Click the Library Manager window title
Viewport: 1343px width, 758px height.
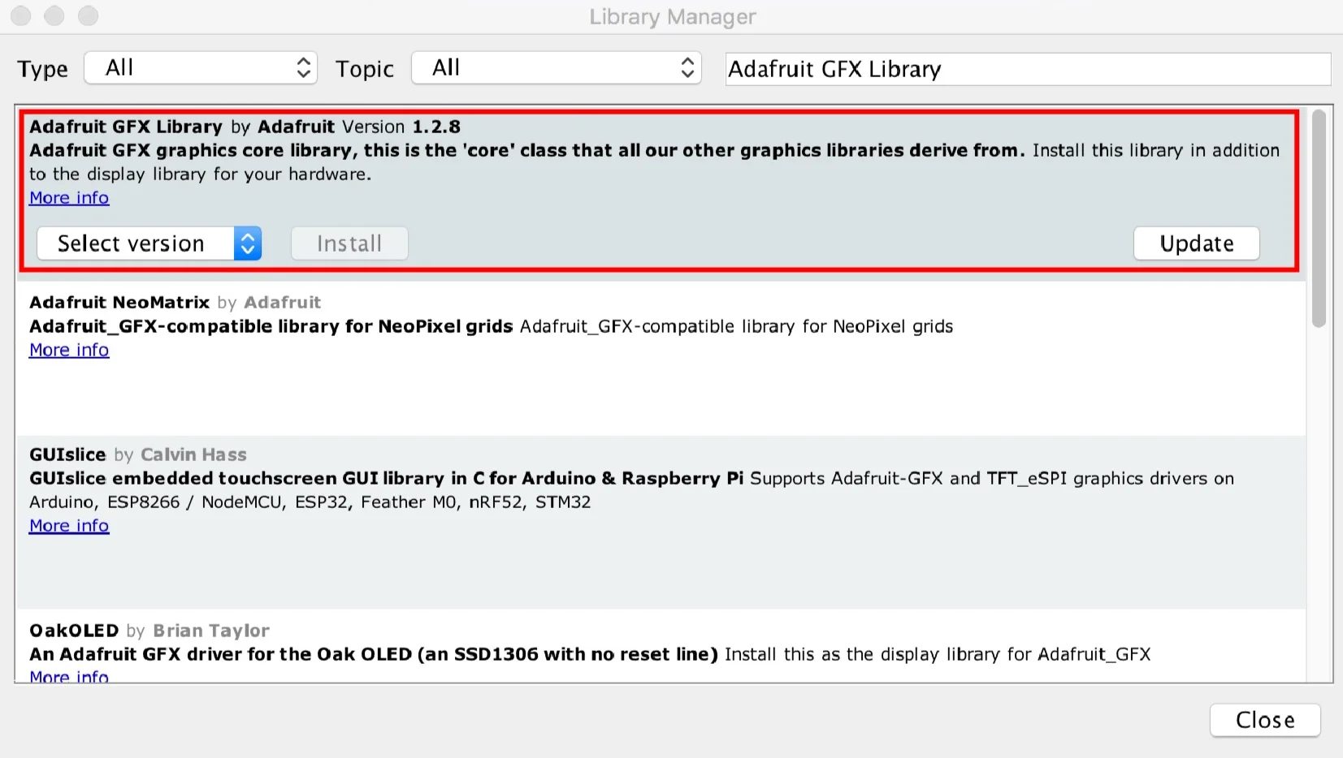[x=673, y=17]
